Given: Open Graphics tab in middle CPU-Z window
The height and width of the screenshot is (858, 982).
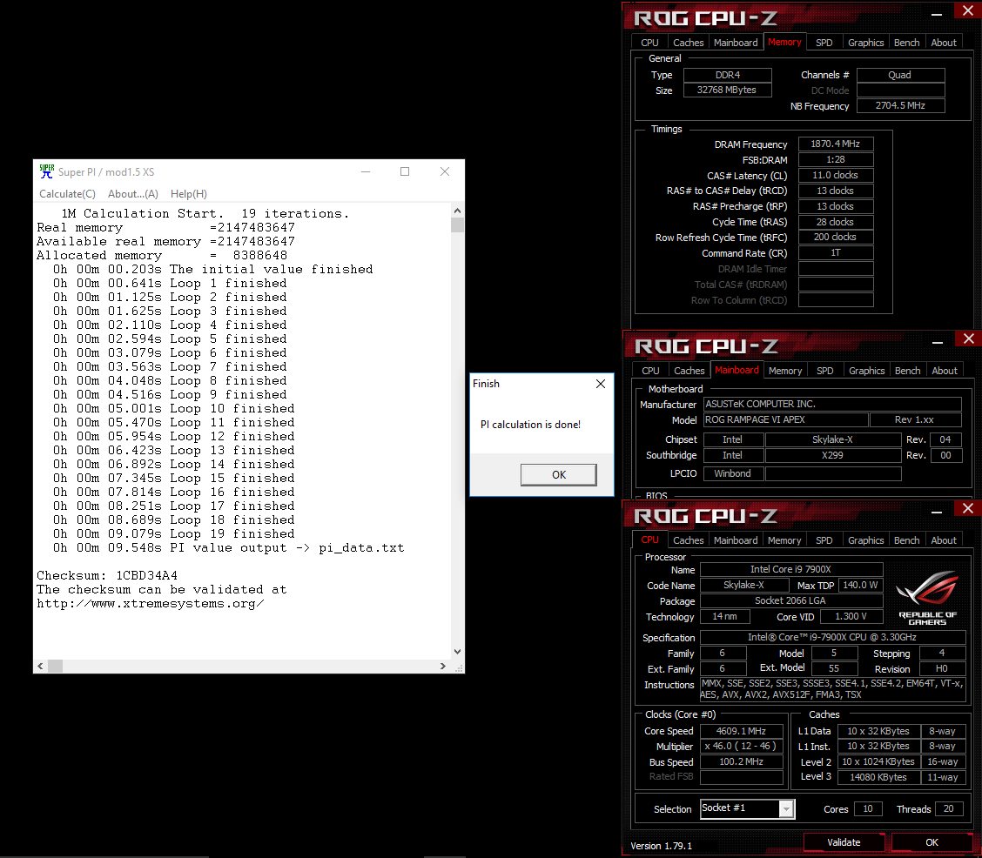Looking at the screenshot, I should tap(867, 371).
